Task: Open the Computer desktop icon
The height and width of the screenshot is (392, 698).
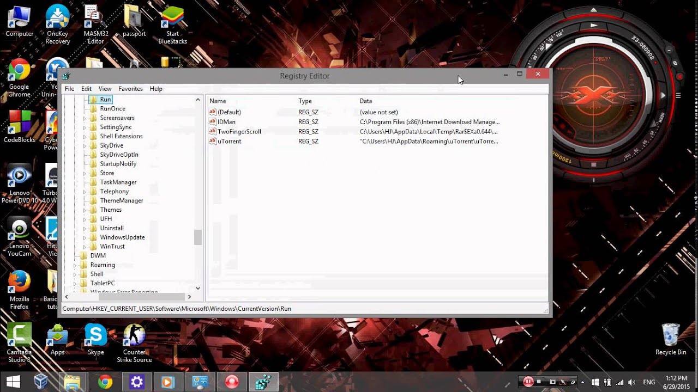Action: (19, 21)
